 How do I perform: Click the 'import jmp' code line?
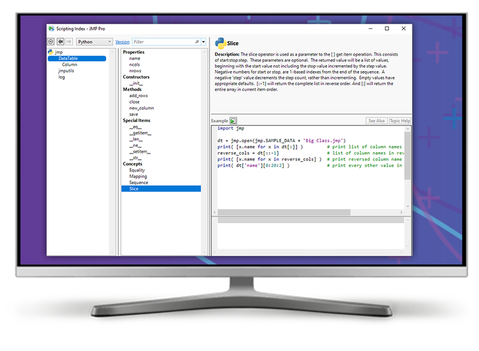231,129
